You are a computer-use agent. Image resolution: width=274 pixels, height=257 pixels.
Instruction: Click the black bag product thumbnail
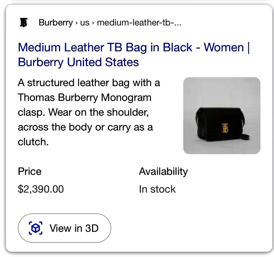222,116
